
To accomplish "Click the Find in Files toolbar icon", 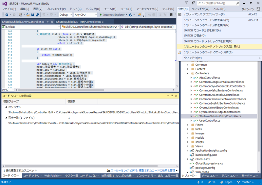I will pos(140,15).
